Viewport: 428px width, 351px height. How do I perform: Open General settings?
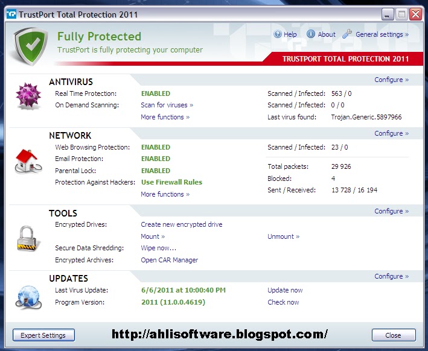382,34
